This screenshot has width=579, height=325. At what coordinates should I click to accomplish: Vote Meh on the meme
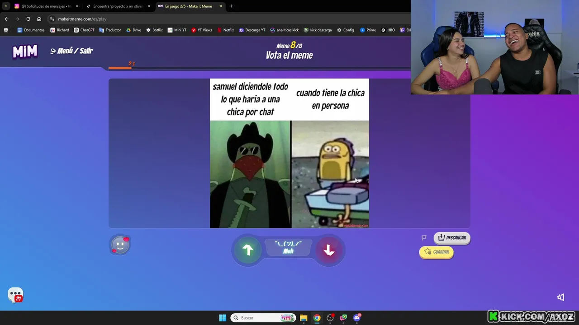(288, 248)
